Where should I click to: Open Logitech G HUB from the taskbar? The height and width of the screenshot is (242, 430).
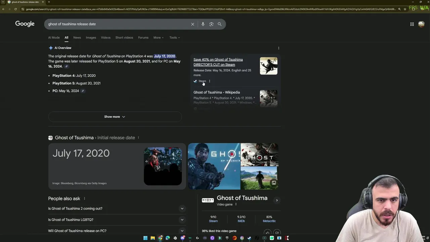click(197, 238)
